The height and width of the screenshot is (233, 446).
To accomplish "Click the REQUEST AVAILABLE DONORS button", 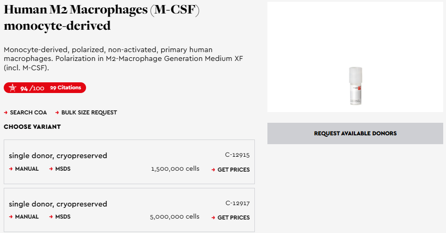I will pos(355,133).
